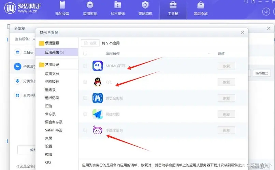Click the 操作 column header
The height and width of the screenshot is (170, 275).
click(221, 53)
